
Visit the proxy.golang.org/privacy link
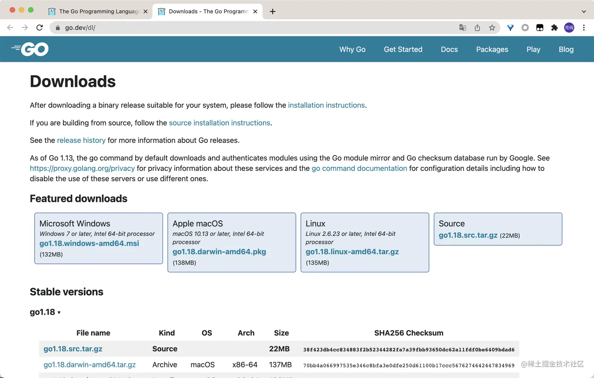[x=82, y=168]
